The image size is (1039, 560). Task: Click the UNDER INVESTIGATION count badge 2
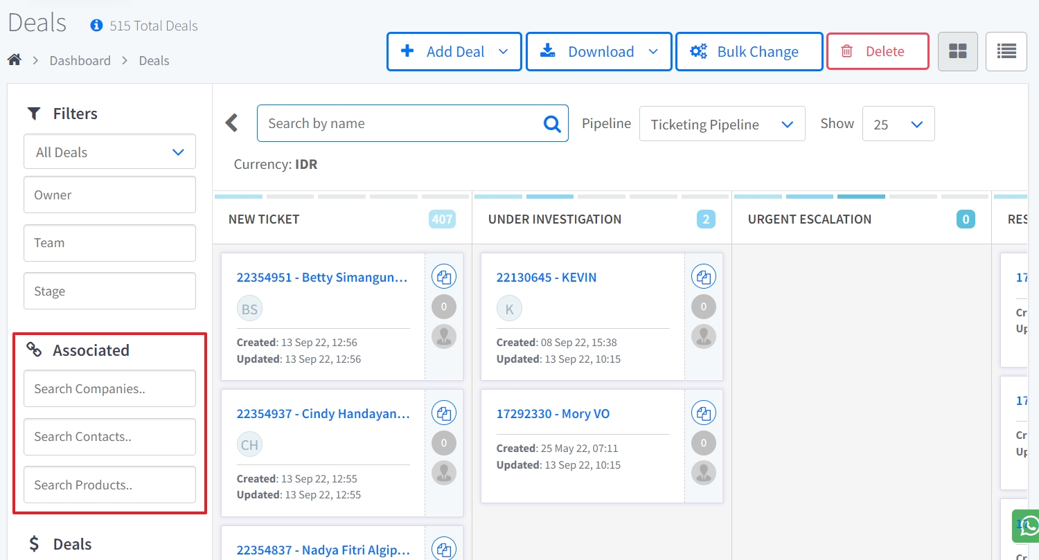coord(706,219)
